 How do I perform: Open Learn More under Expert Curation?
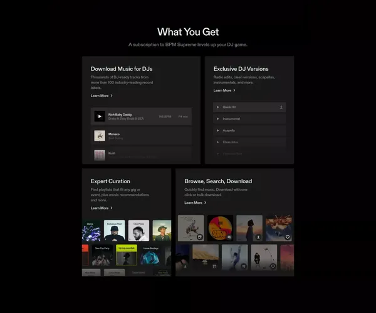tap(102, 208)
